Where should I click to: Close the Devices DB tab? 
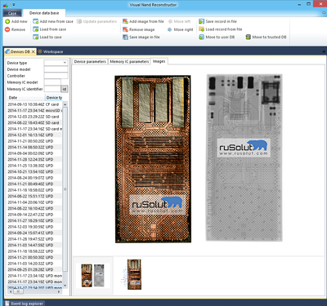(x=34, y=51)
